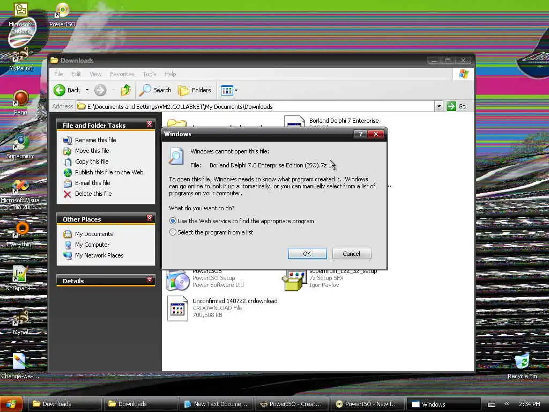Select the supermium_122_32_setup file icon

tap(293, 280)
